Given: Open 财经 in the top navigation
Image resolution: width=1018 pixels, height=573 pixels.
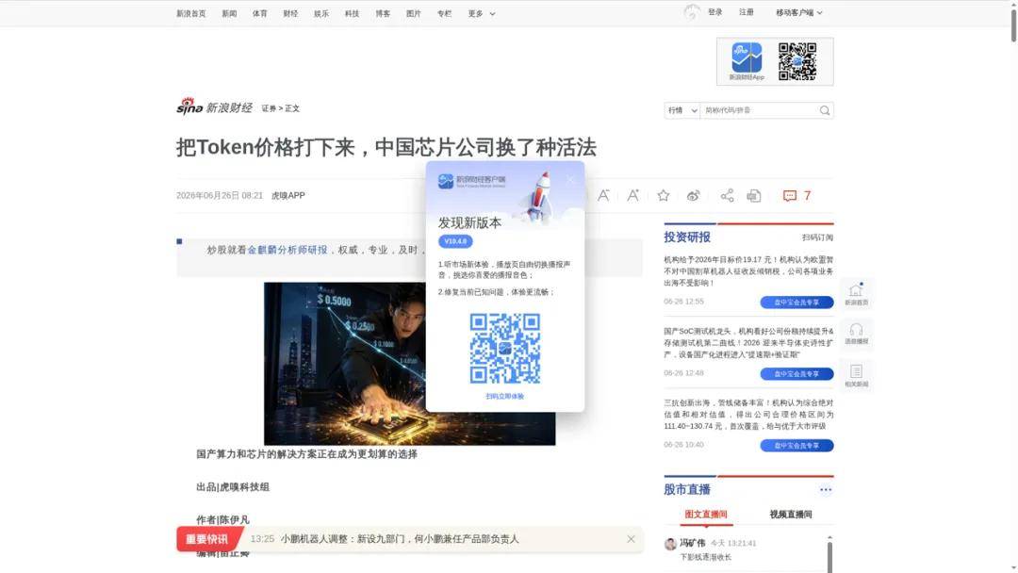Looking at the screenshot, I should click(290, 13).
